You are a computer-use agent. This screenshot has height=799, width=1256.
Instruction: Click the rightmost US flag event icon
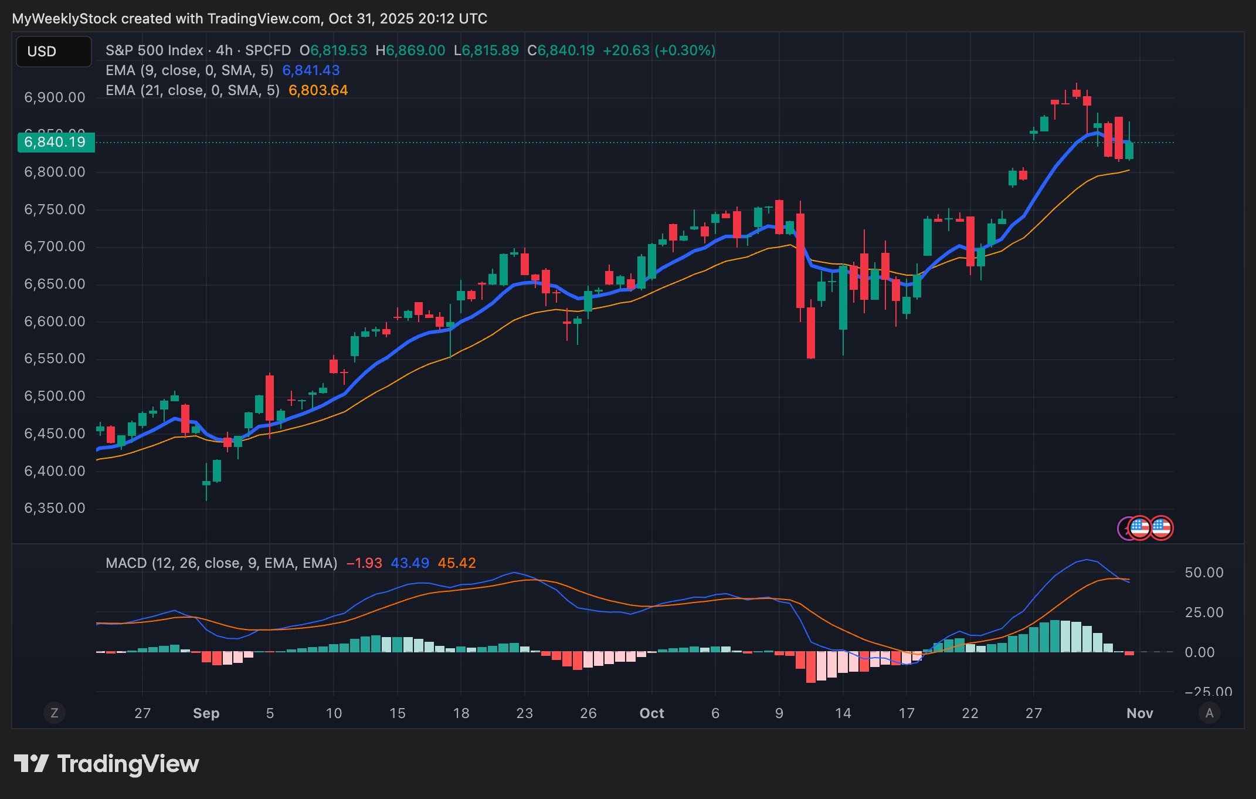tap(1162, 528)
